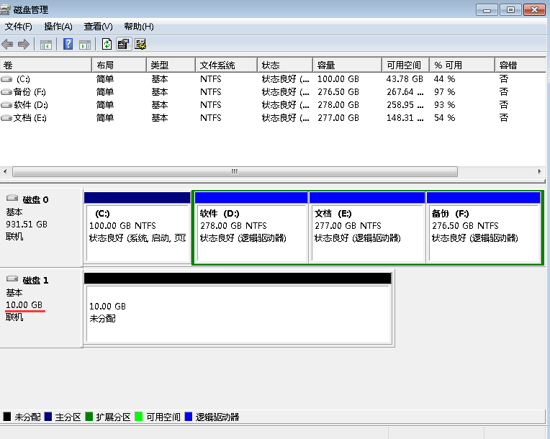Select the 软件 (D:) 278.00 GB partition block

(x=251, y=227)
